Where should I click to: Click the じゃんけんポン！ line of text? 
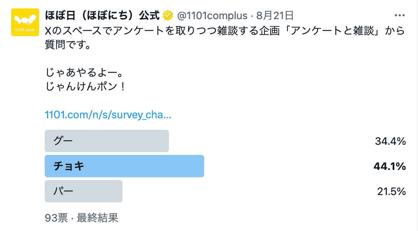(85, 86)
